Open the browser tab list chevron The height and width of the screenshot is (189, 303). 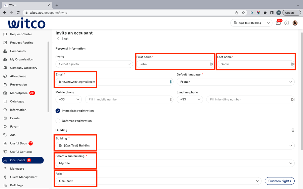[298, 5]
